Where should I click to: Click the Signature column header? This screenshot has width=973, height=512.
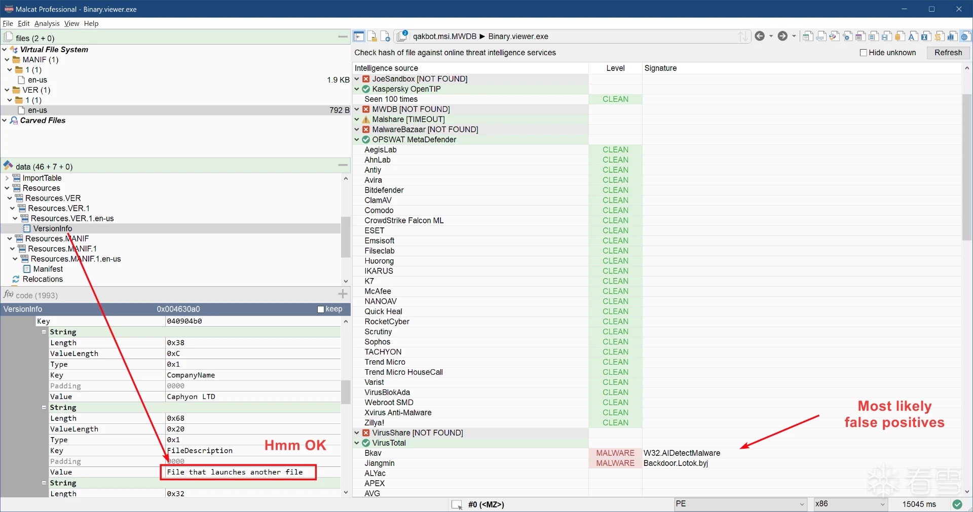[802, 68]
